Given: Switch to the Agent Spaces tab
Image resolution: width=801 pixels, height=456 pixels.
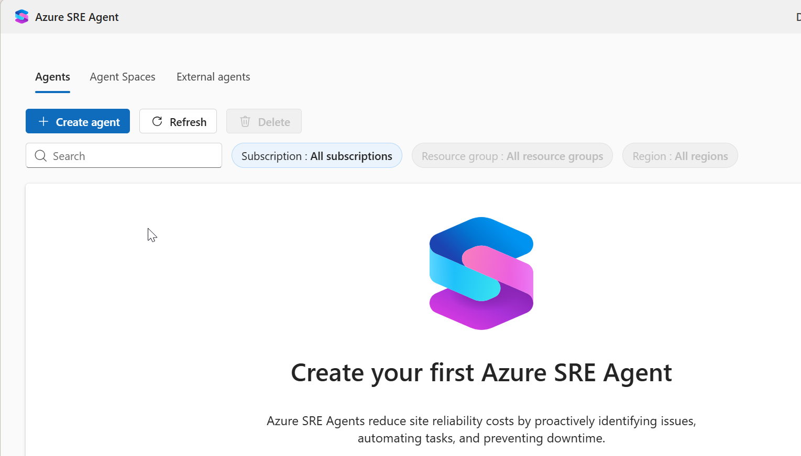Looking at the screenshot, I should [123, 77].
